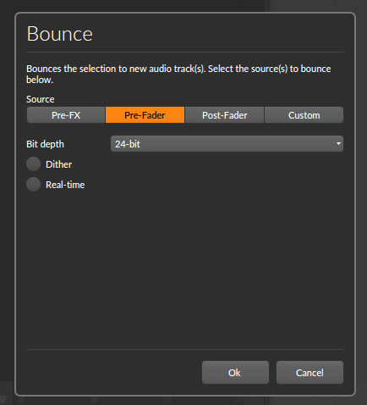This screenshot has width=367, height=405.
Task: Confirm bounce with the Ok button
Action: point(235,372)
